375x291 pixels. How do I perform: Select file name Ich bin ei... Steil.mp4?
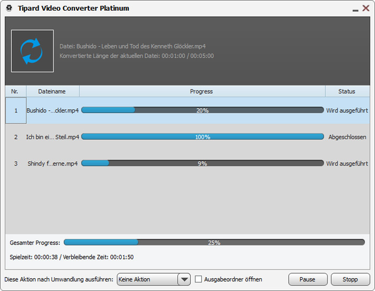coord(52,137)
